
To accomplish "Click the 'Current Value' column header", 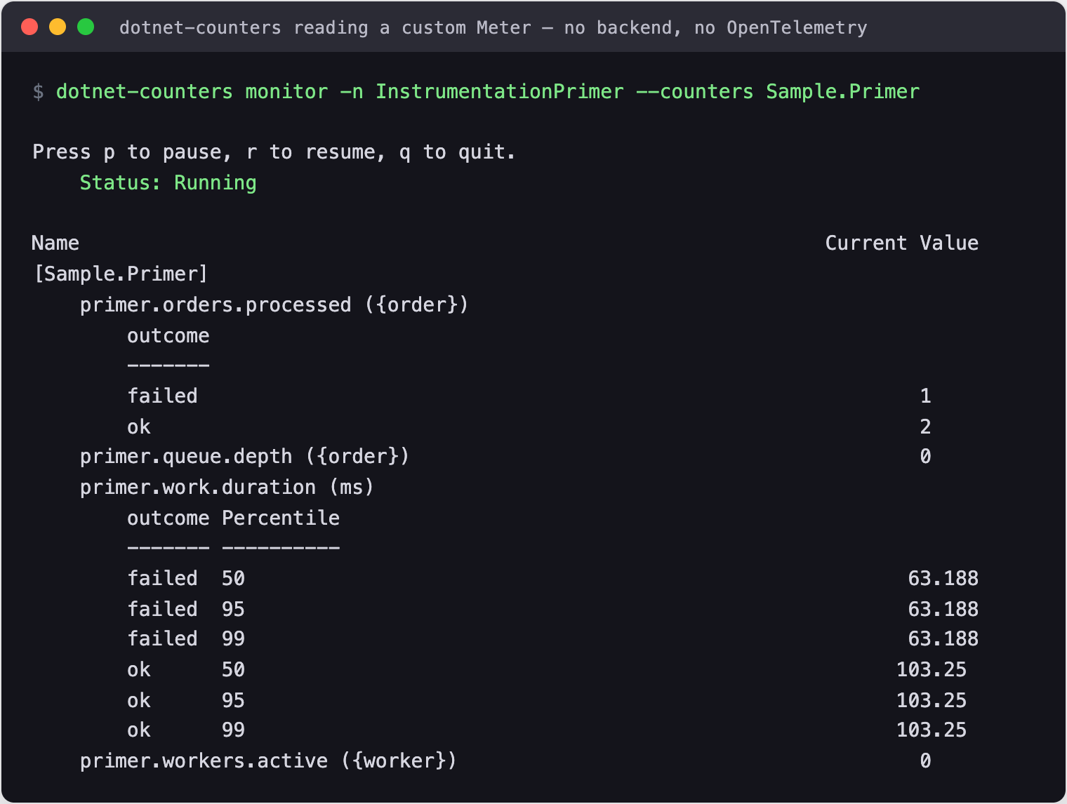I will point(901,243).
